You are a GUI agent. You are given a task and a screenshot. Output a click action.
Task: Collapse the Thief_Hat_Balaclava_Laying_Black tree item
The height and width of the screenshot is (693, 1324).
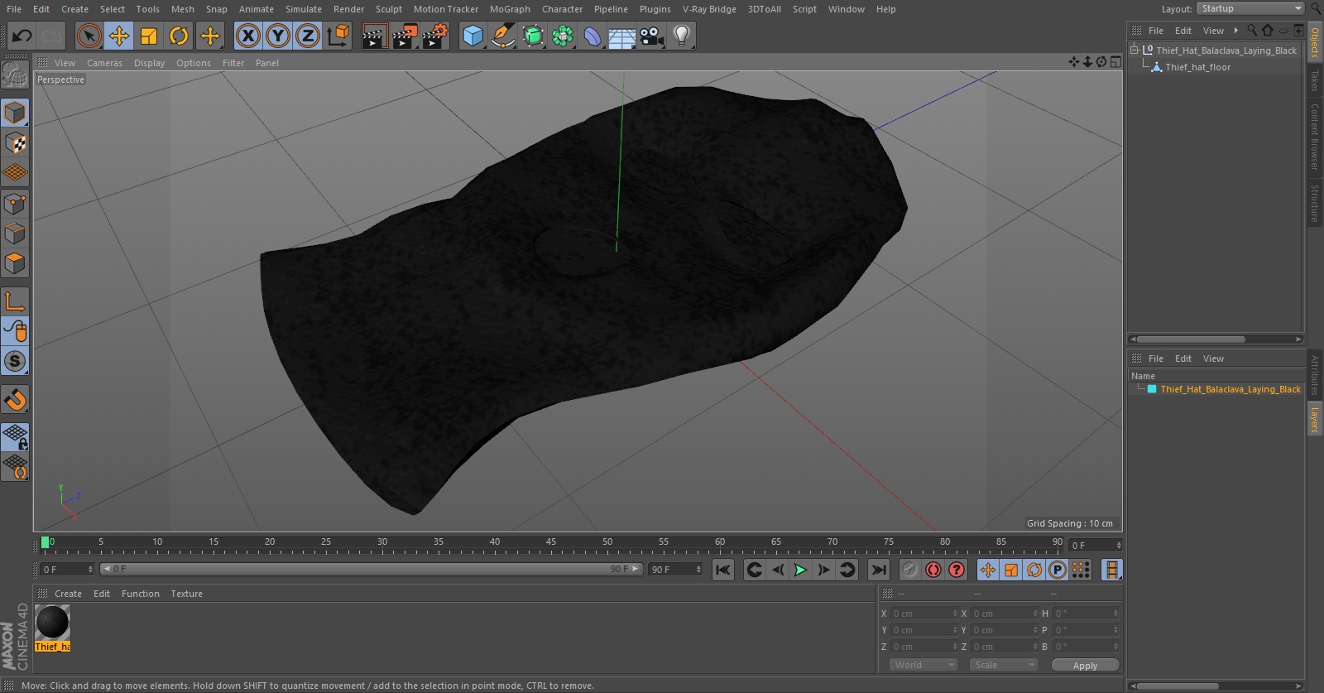click(1135, 51)
